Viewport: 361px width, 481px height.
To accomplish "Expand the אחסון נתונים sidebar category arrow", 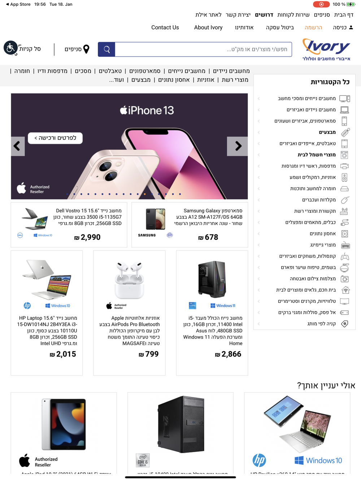I will pos(259,234).
